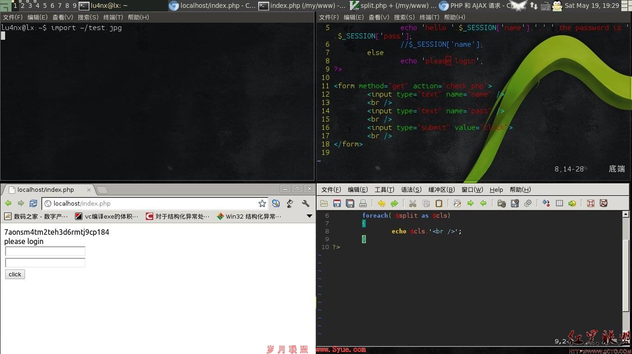632x354 pixels.
Task: Focus the Chrome address bar
Action: point(155,203)
